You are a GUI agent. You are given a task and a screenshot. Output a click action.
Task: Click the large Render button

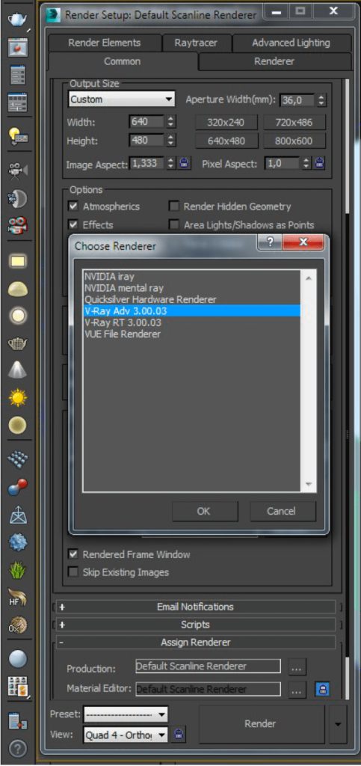click(x=262, y=724)
